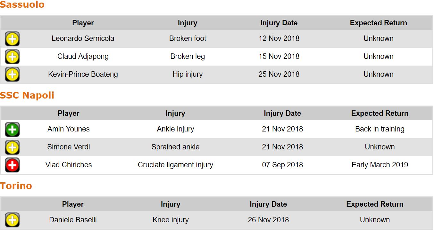Screen dimensions: 434x230
Task: Open the SSC Napoli team heading
Action: (x=27, y=95)
